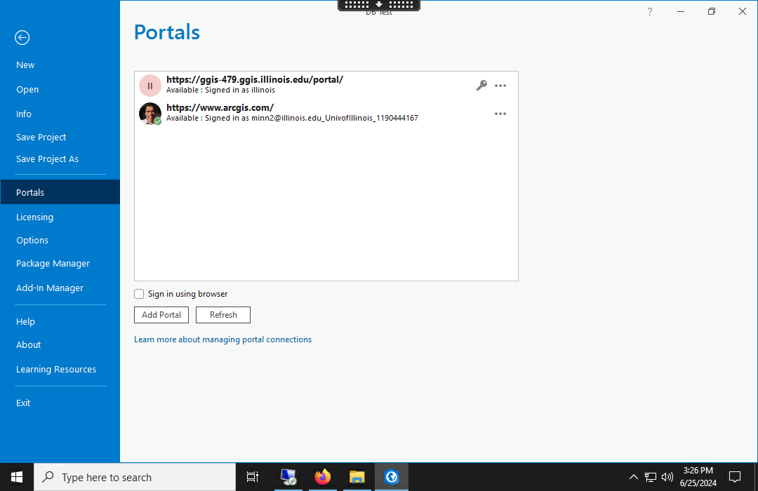Open Add-In Manager page
Image resolution: width=758 pixels, height=491 pixels.
pyautogui.click(x=50, y=288)
